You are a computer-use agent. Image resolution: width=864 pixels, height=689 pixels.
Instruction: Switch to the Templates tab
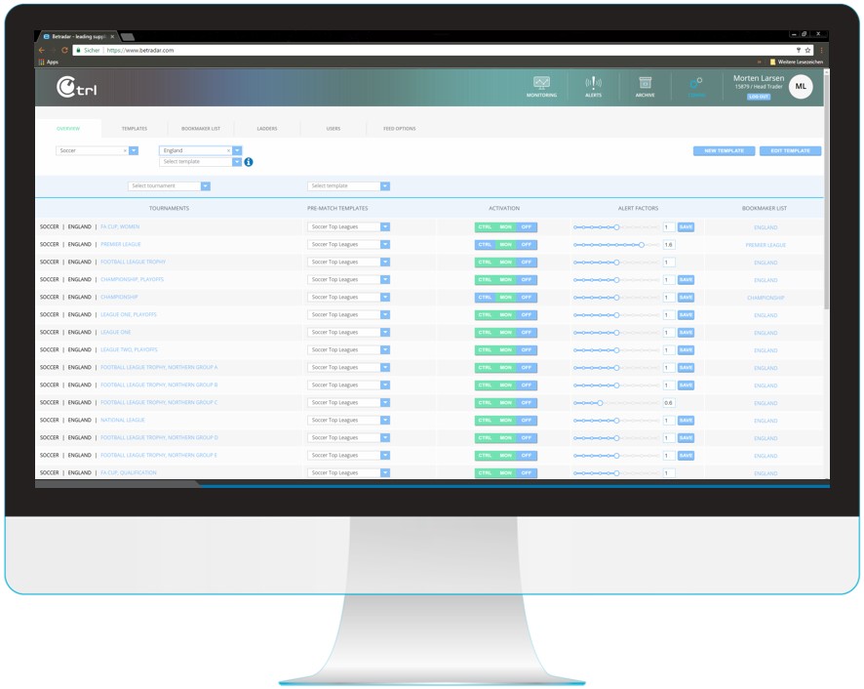point(135,129)
